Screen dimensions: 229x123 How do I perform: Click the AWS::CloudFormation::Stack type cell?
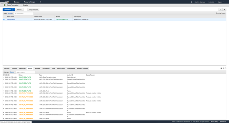[x=48, y=77]
